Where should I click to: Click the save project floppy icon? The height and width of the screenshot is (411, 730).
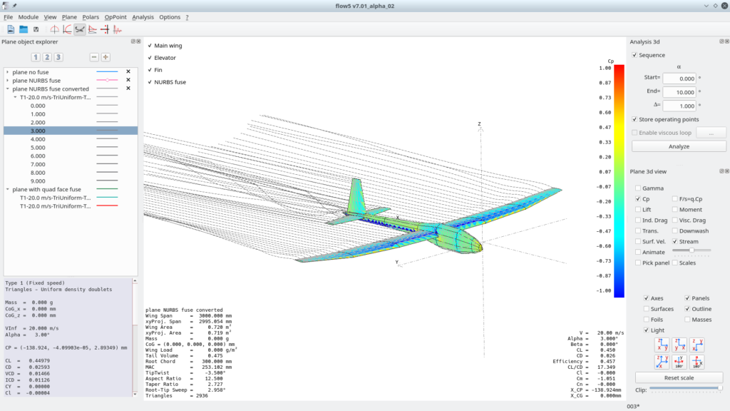pyautogui.click(x=36, y=29)
